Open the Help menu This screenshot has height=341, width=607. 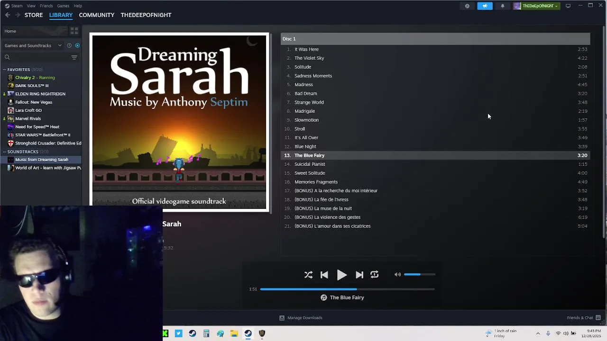(78, 6)
